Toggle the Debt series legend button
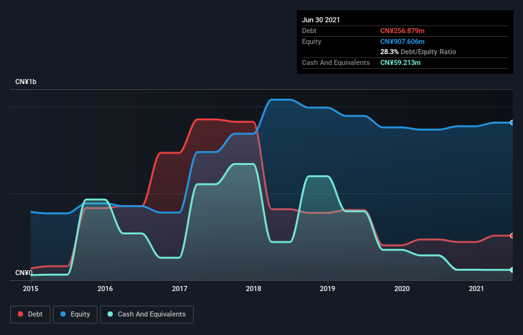Image resolution: width=523 pixels, height=335 pixels. click(x=31, y=315)
